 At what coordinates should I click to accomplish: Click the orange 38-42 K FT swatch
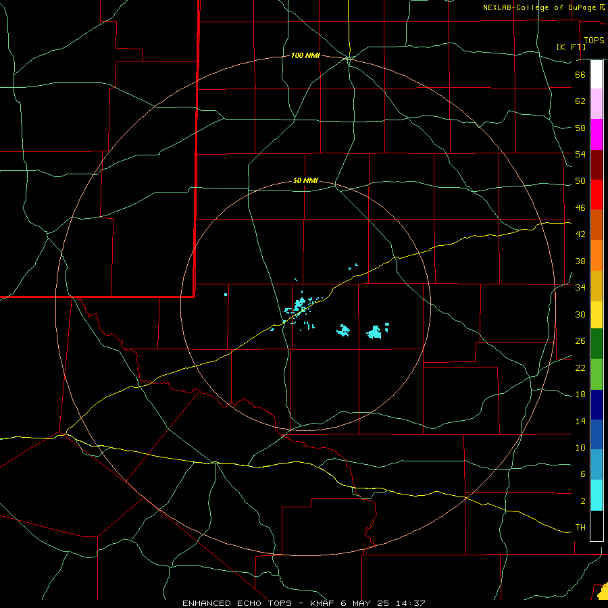pos(597,255)
